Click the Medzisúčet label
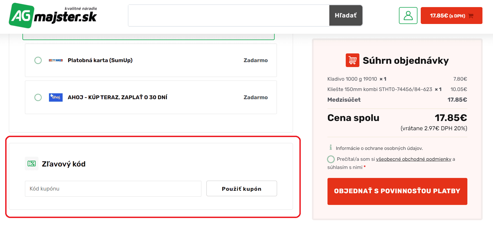Screen dimensions: 493x230 (344, 100)
